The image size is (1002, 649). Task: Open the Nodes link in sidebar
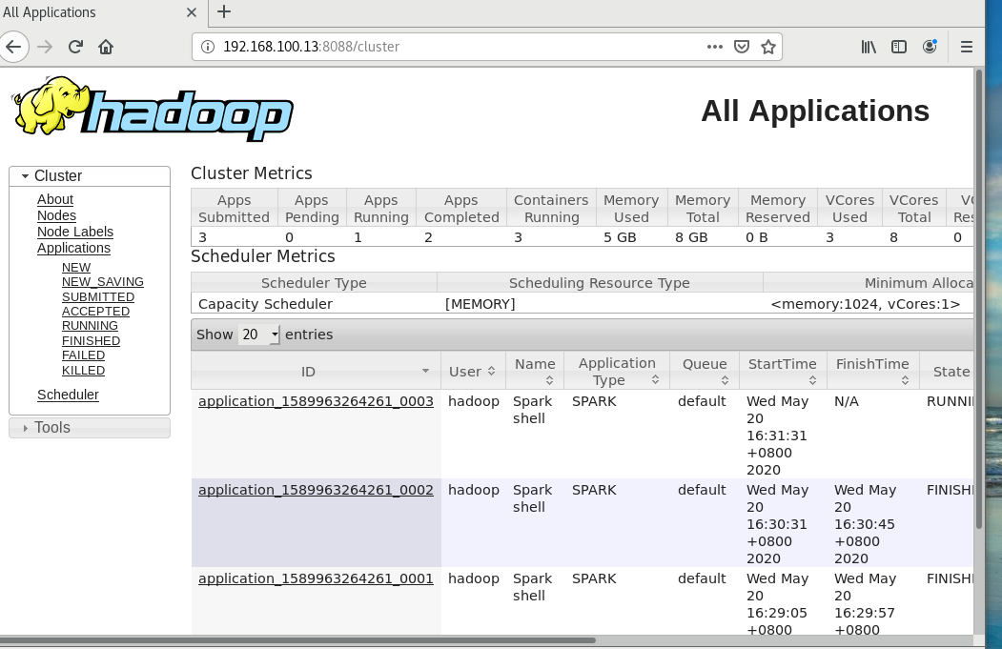tap(56, 215)
